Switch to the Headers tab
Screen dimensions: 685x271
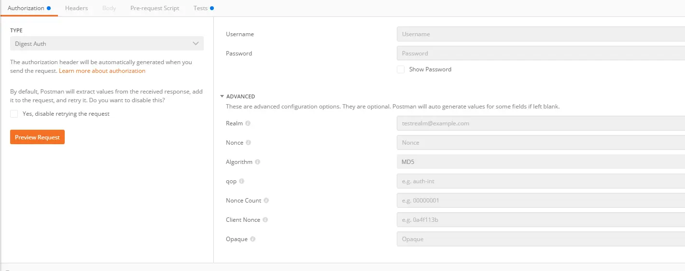click(76, 8)
